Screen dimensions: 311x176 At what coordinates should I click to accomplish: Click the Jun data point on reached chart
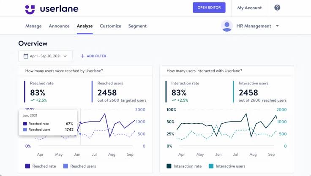[80, 123]
